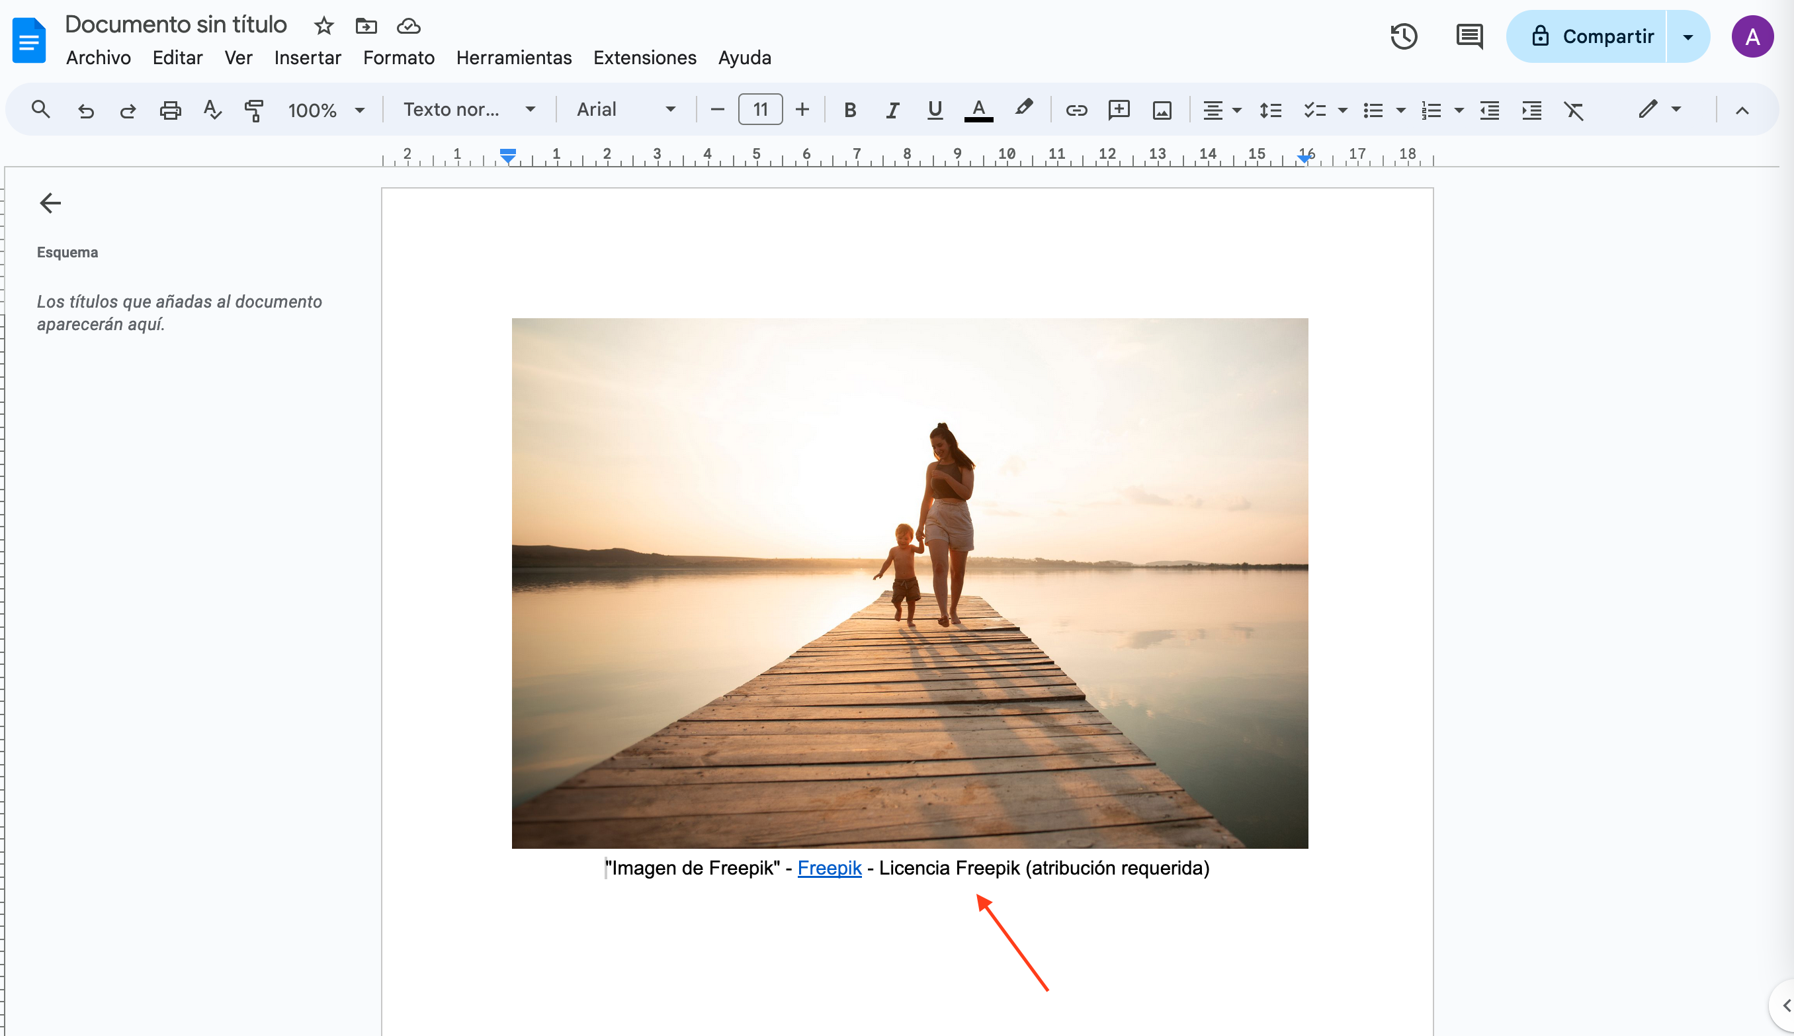Open the insert link tool

(x=1076, y=110)
